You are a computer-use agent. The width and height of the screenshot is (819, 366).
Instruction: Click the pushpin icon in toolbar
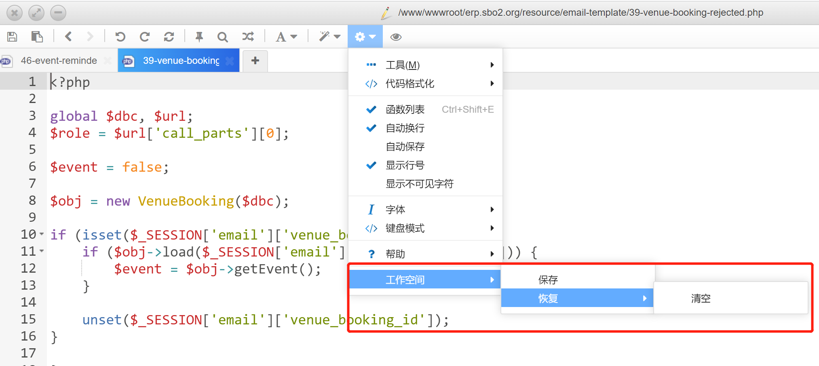pos(199,37)
